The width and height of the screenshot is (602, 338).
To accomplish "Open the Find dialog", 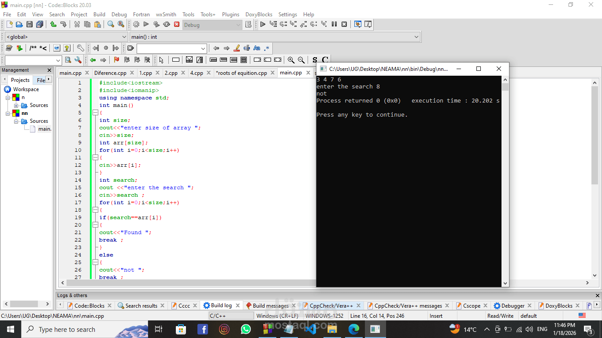I will click(x=111, y=25).
